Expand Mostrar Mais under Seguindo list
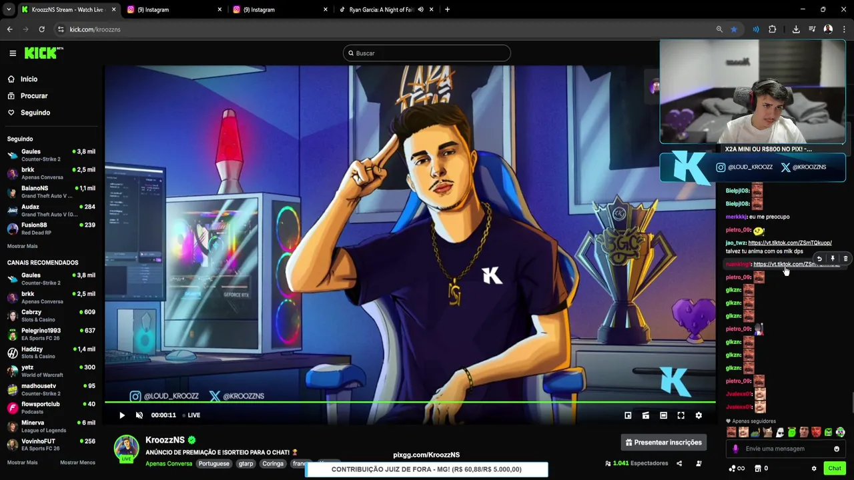The width and height of the screenshot is (854, 480). (23, 246)
